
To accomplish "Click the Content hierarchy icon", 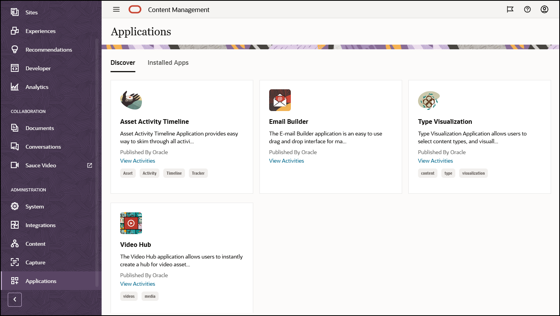I will (15, 243).
